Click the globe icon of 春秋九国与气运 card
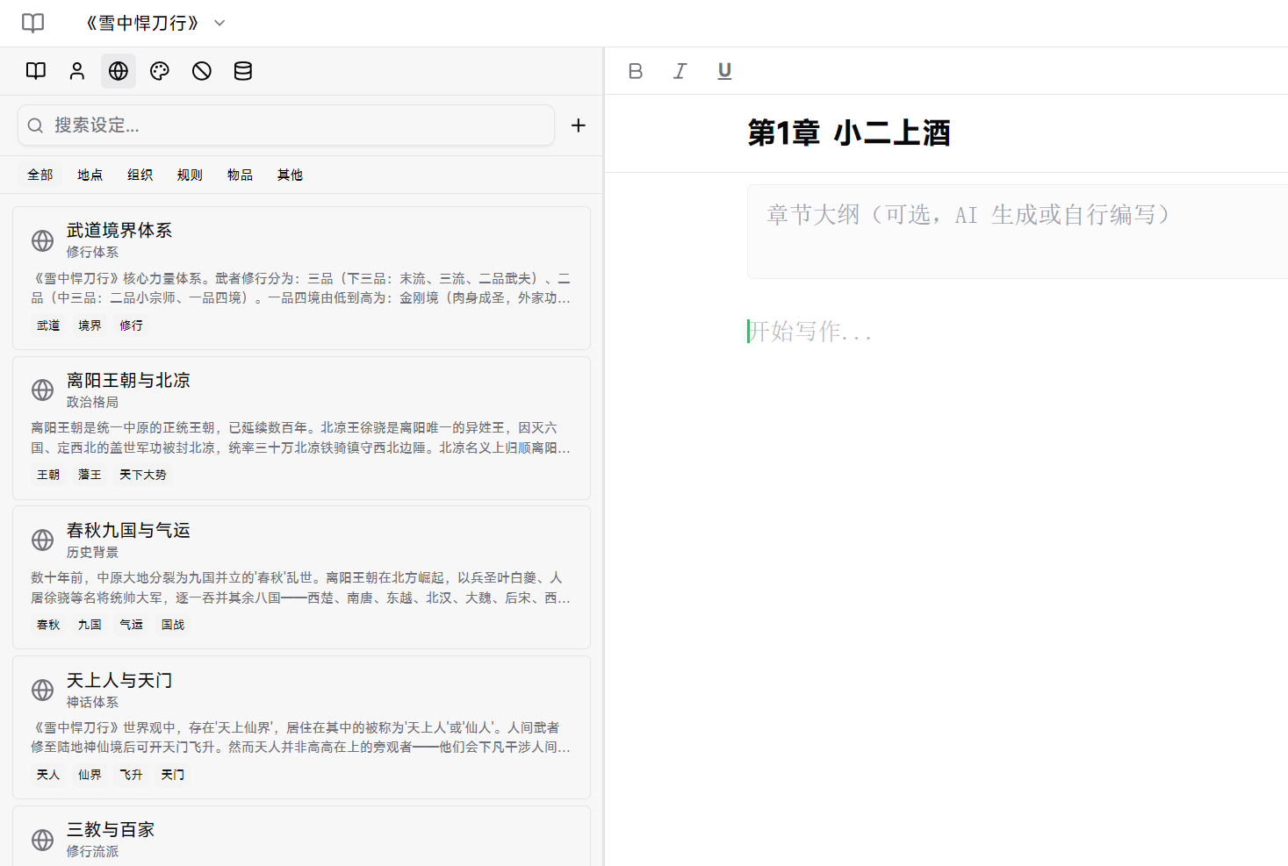Image resolution: width=1288 pixels, height=866 pixels. tap(43, 540)
